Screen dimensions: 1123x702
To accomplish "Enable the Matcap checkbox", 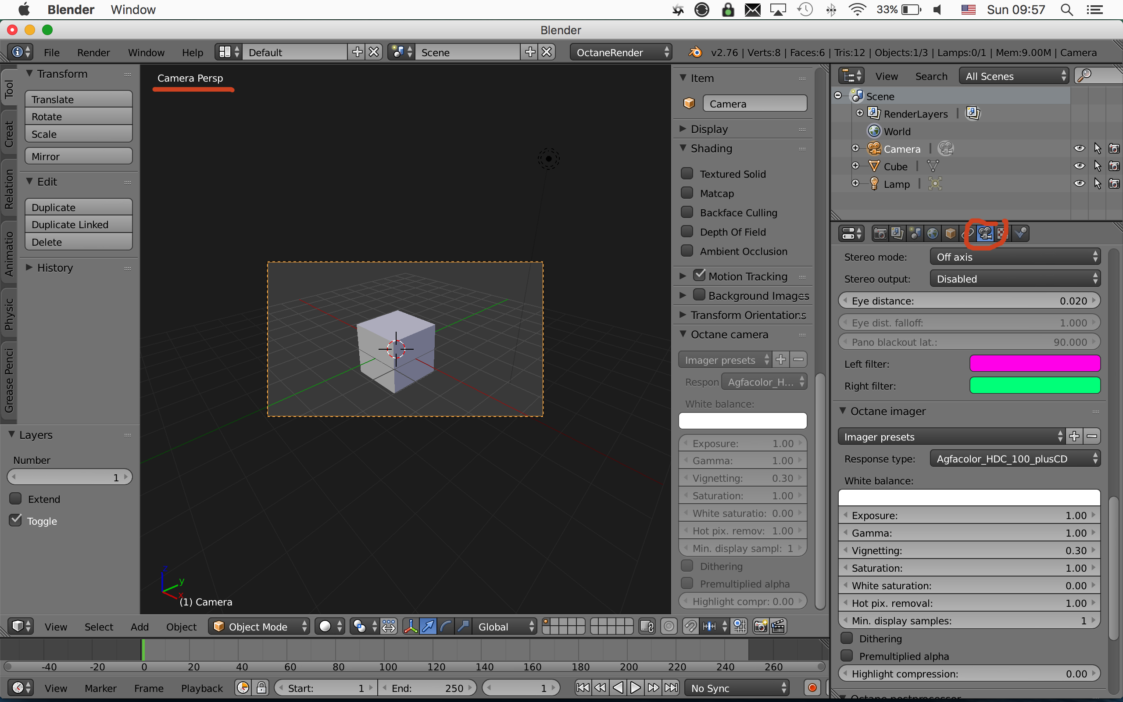I will [x=687, y=193].
